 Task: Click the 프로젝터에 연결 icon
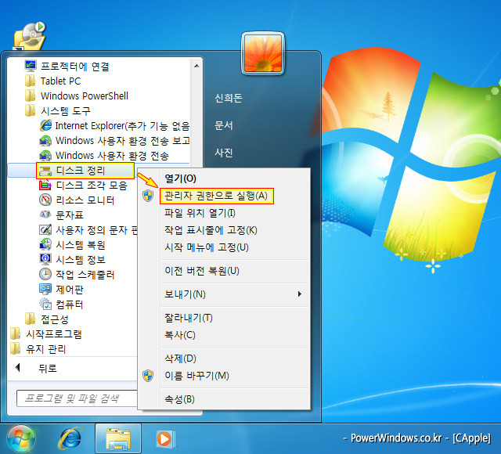31,66
